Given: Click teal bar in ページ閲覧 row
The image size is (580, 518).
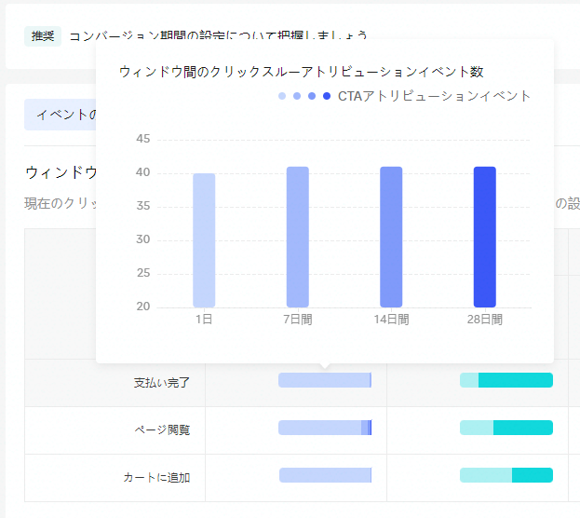Looking at the screenshot, I should click(x=506, y=428).
